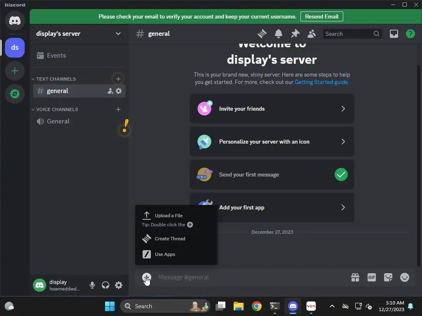Image resolution: width=422 pixels, height=316 pixels.
Task: Open the emoji picker
Action: 405,277
